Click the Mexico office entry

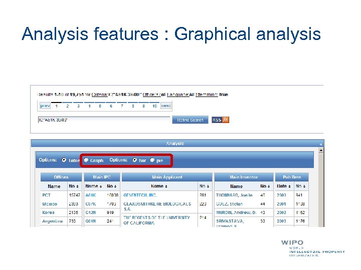click(x=50, y=204)
